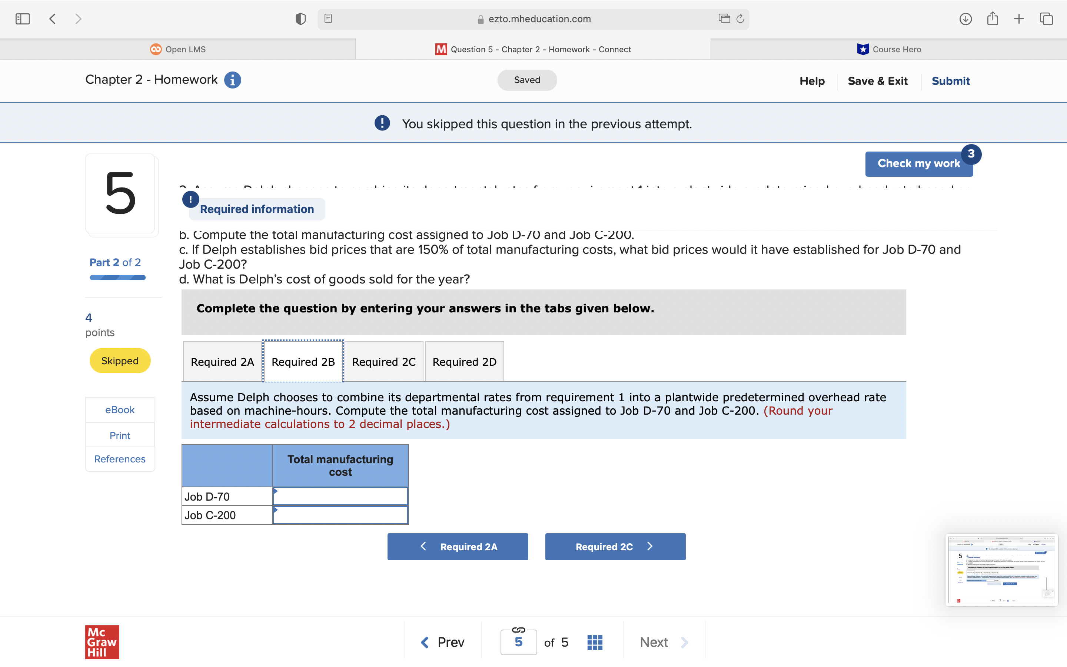Click the reader view icon in the address bar
Screen dimensions: 1067x667
328,19
